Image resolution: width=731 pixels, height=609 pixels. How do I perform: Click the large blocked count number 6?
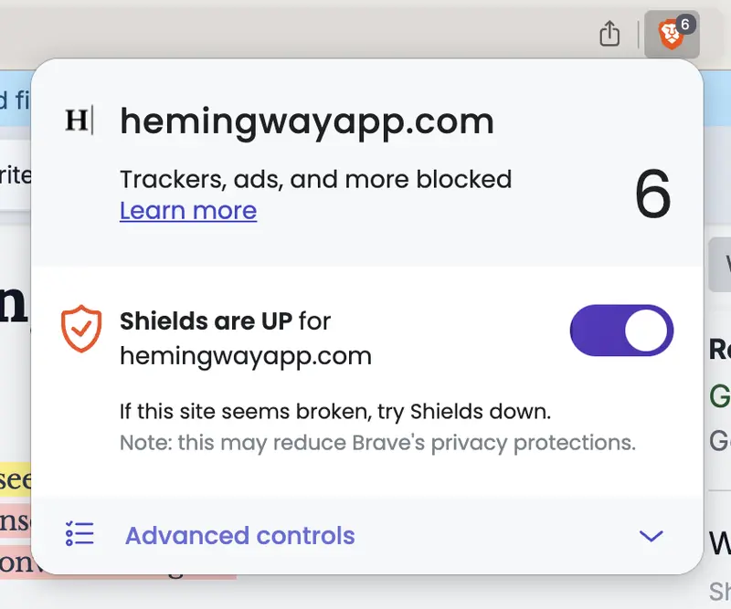(x=652, y=194)
